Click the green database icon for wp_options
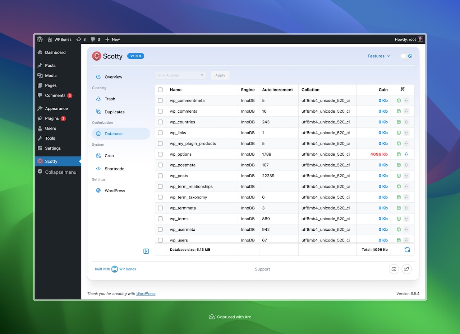The image size is (460, 334). coord(399,154)
